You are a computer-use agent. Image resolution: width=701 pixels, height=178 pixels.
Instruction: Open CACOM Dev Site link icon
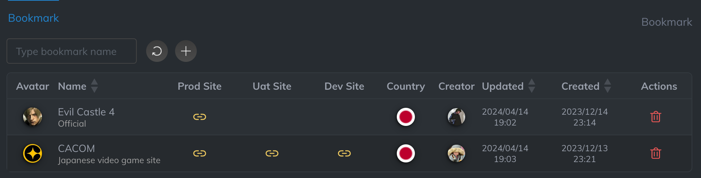click(344, 153)
